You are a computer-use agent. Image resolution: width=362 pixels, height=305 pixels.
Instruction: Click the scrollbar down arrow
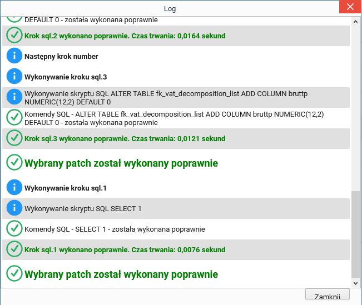(x=355, y=283)
